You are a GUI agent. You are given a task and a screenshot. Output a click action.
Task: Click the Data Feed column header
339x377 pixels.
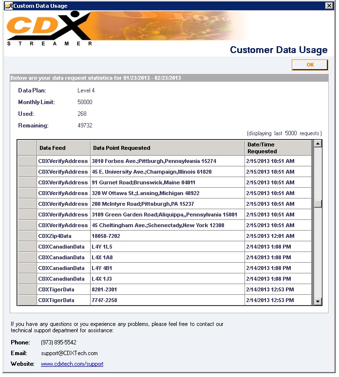[x=63, y=148]
